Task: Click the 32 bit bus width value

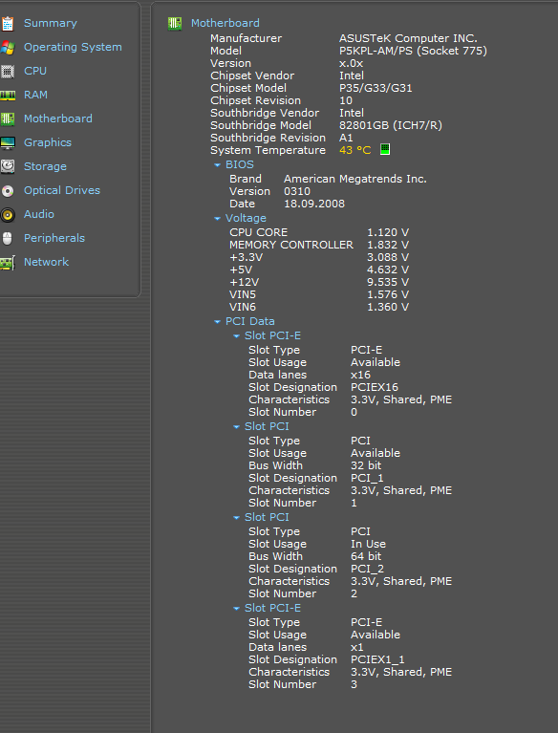Action: pos(366,465)
